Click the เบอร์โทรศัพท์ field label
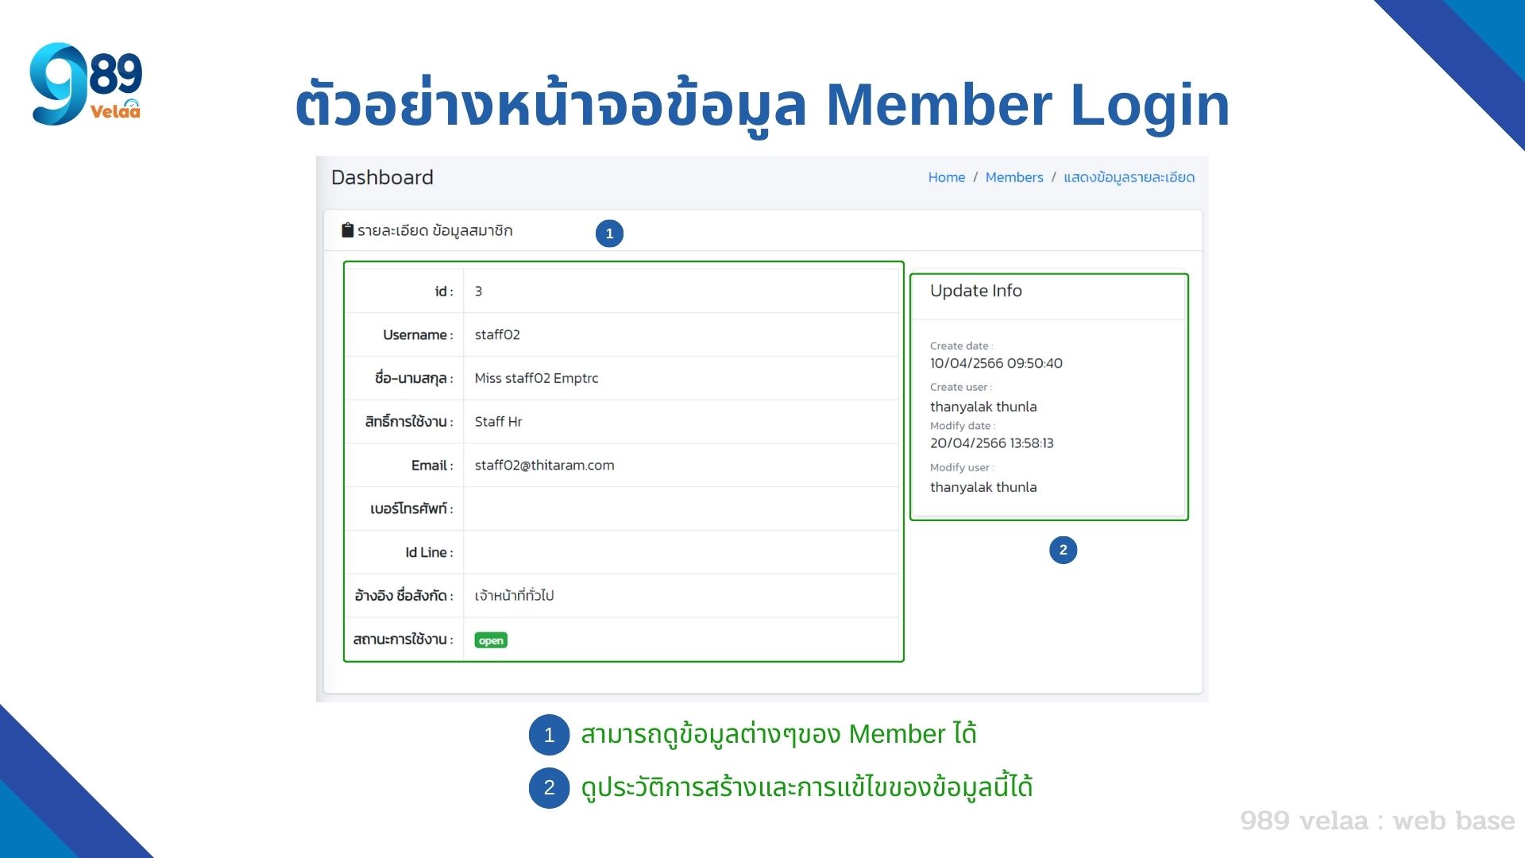 [411, 508]
